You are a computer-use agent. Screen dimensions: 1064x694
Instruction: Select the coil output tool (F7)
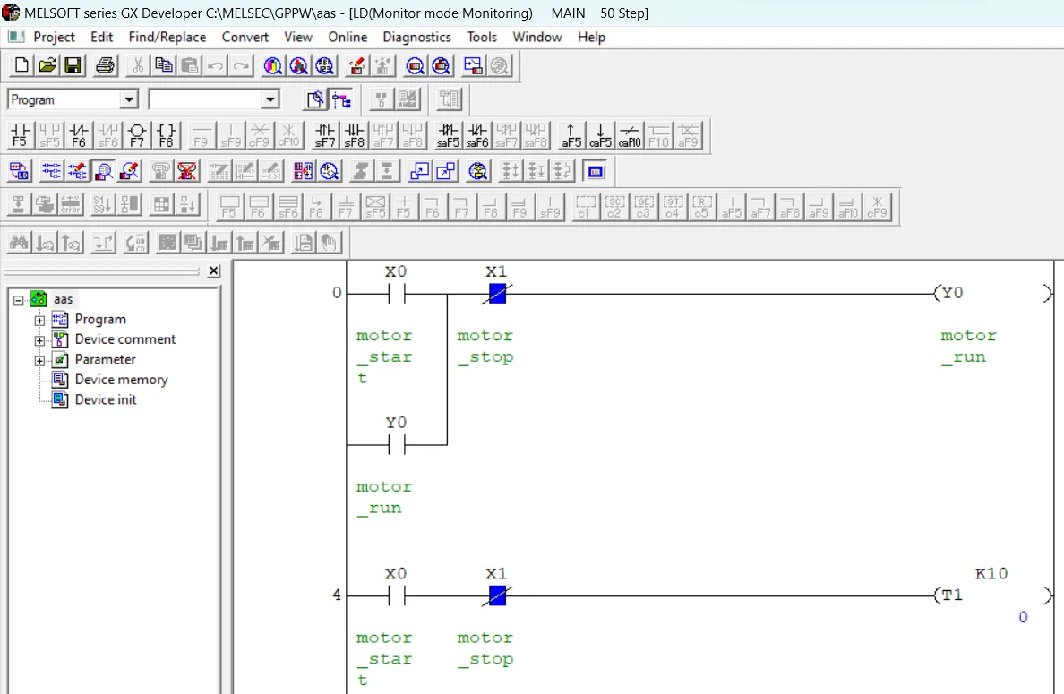(136, 134)
